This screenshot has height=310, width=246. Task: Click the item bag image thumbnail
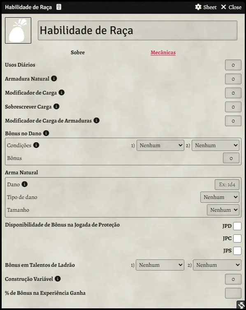pos(18,30)
